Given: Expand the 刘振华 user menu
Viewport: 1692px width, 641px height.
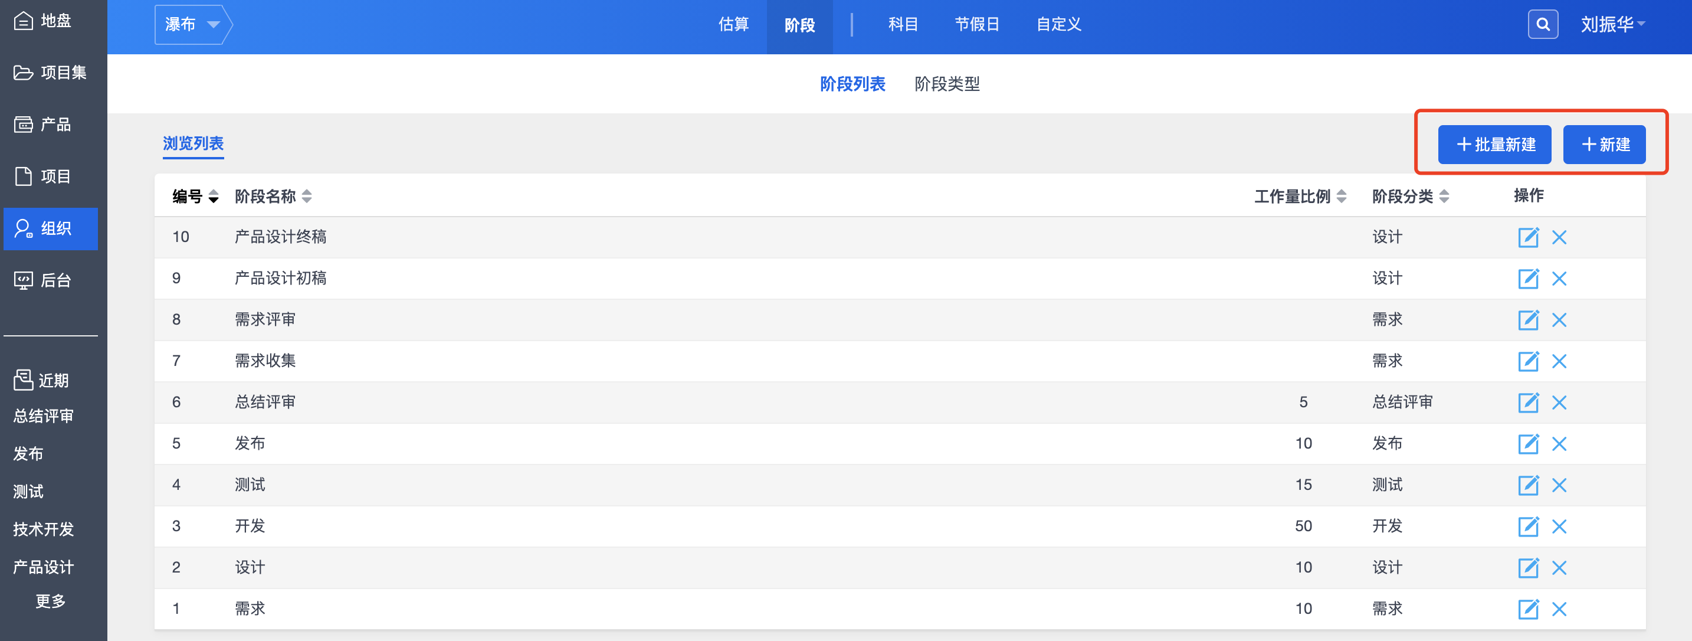Looking at the screenshot, I should click(x=1612, y=25).
